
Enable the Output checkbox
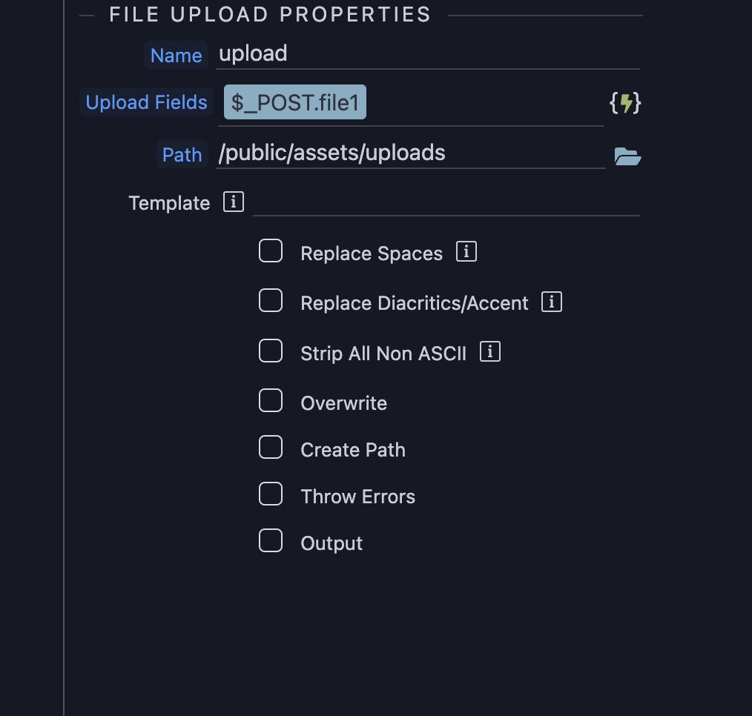click(271, 541)
